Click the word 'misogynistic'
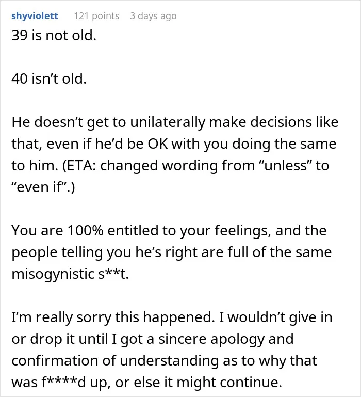The height and width of the screenshot is (397, 361). [53, 274]
